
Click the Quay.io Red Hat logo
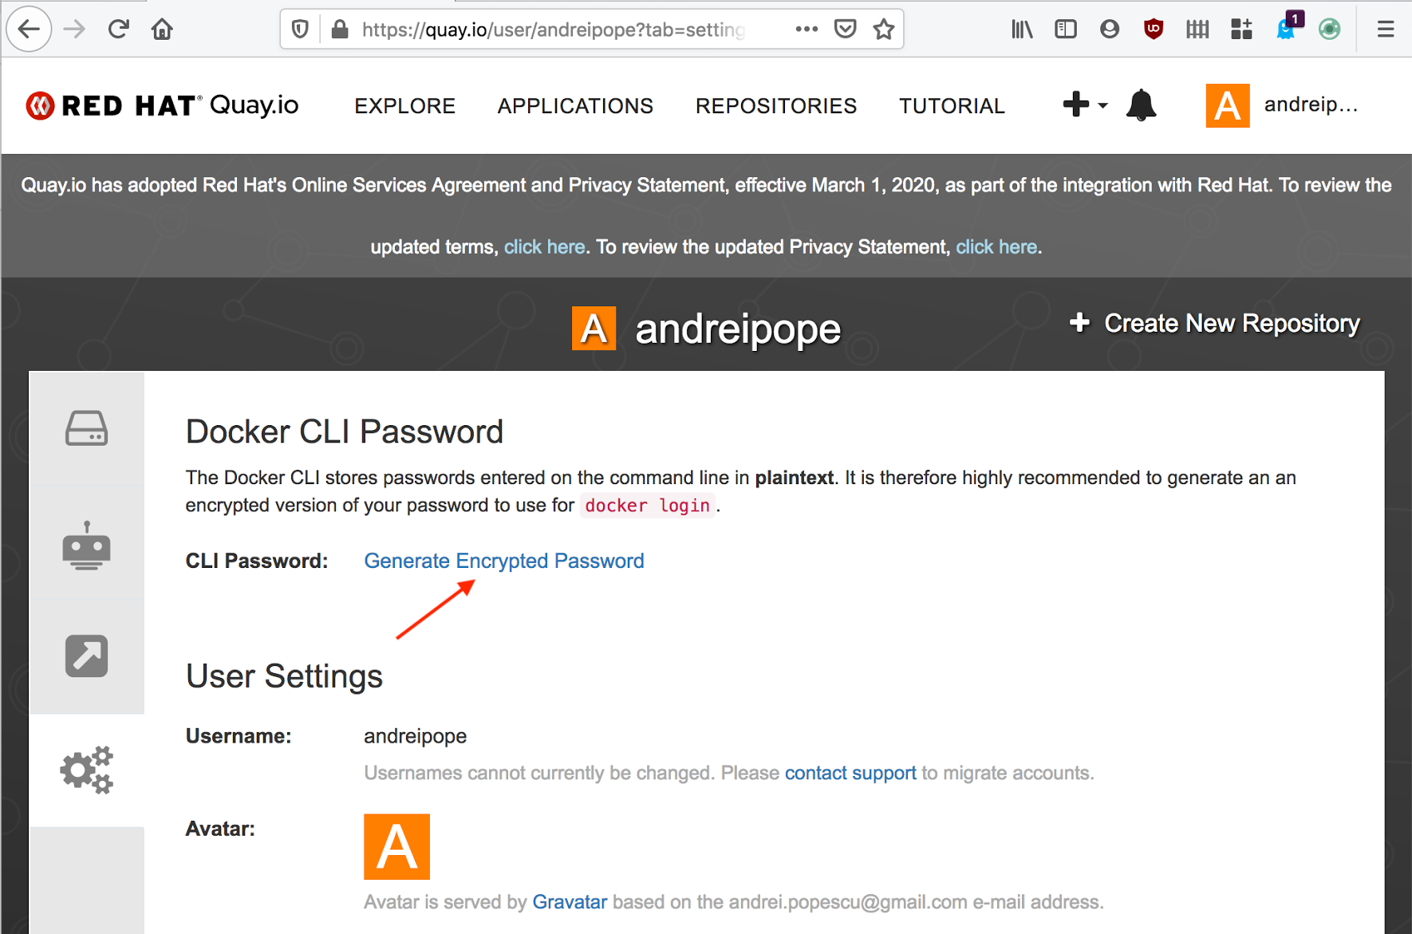point(163,105)
